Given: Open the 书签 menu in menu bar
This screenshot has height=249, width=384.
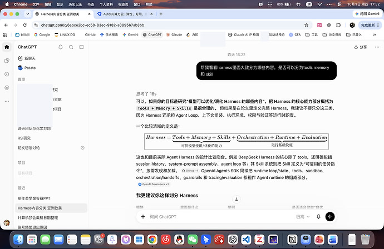Looking at the screenshot, I should click(91, 4).
